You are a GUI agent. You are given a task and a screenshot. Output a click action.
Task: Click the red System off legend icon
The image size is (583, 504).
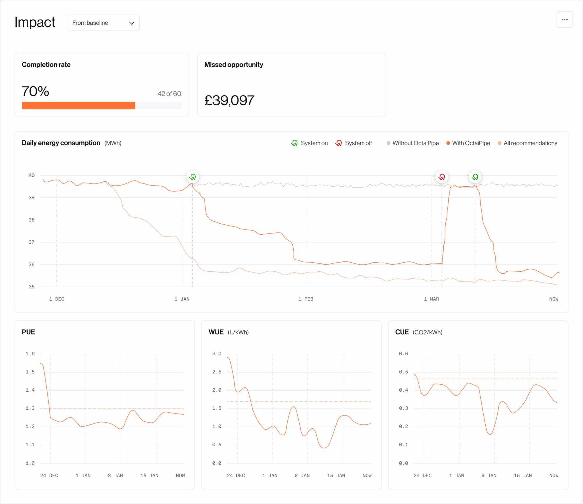pyautogui.click(x=338, y=143)
